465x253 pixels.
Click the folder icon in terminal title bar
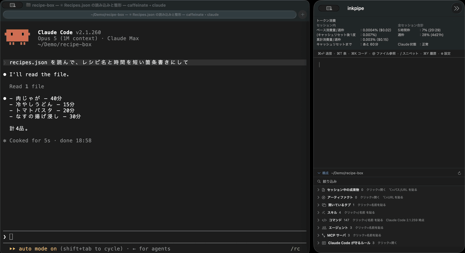point(28,5)
